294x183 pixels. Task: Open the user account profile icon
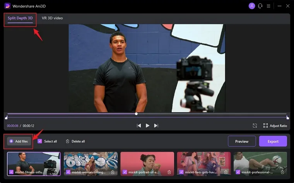(x=252, y=6)
